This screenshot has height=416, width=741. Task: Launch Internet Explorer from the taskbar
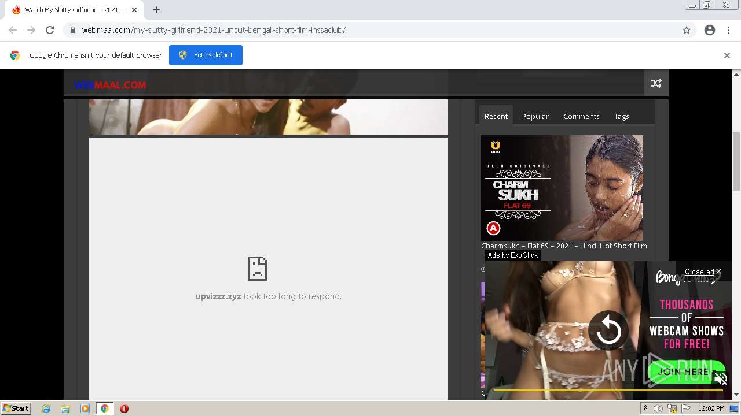46,408
